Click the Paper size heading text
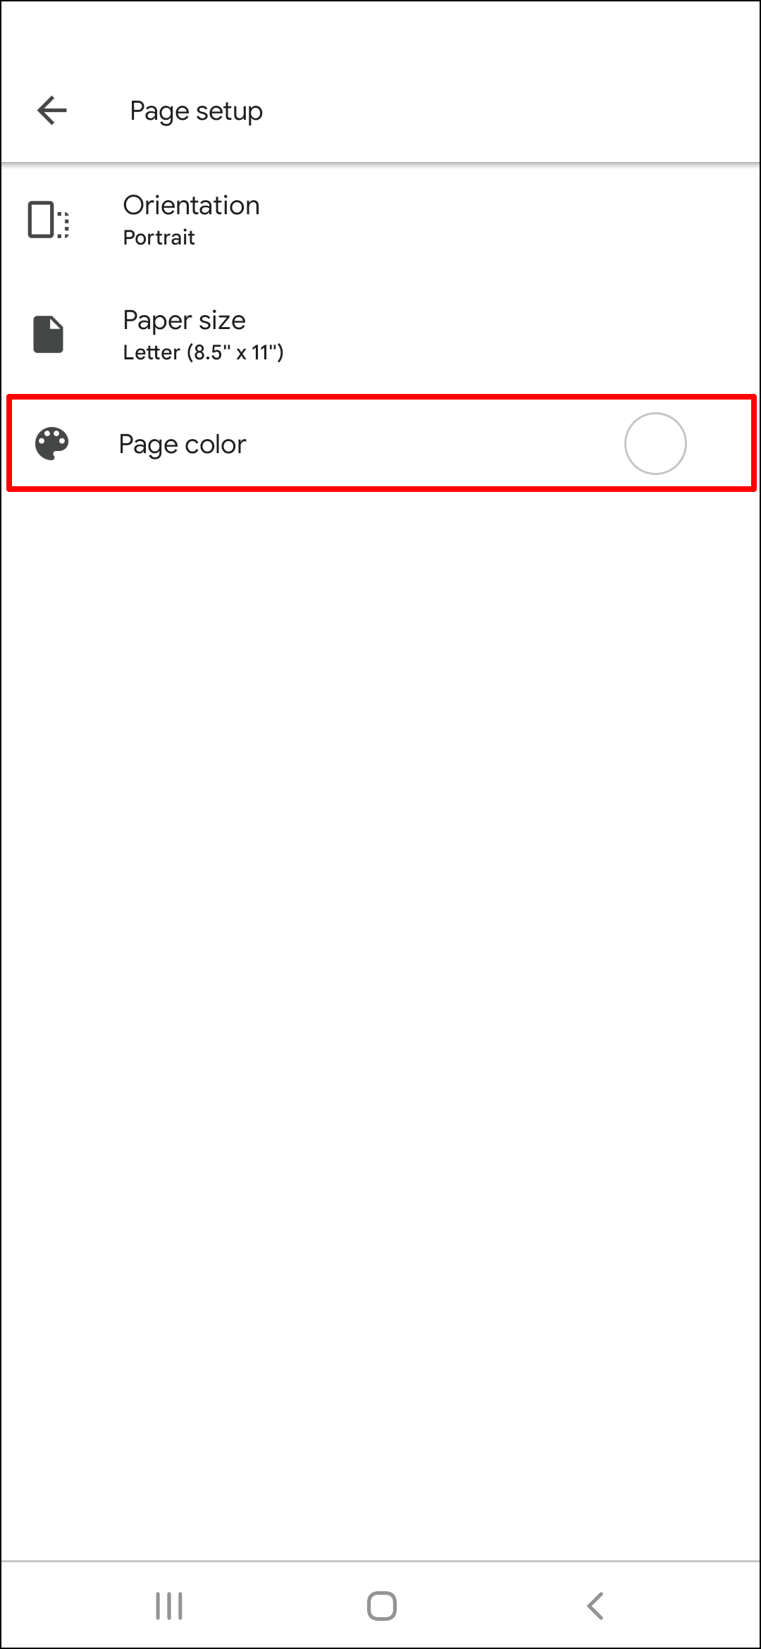This screenshot has height=1649, width=761. pos(184,320)
